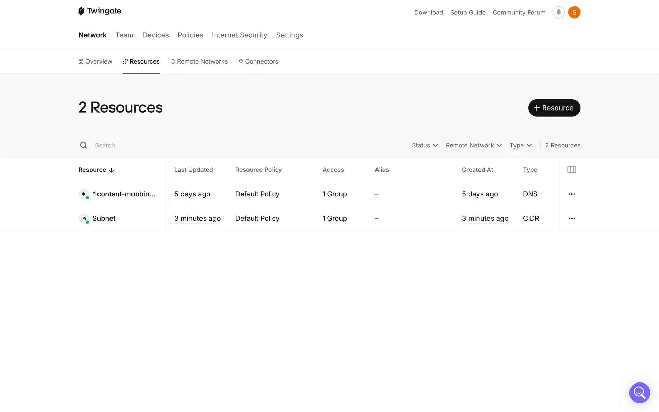Image resolution: width=659 pixels, height=412 pixels.
Task: Open more options for the Subnet row
Action: click(571, 218)
